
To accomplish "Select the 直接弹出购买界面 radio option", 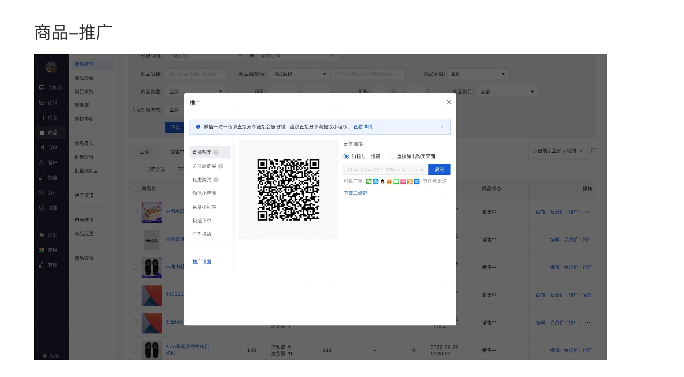I will click(391, 156).
